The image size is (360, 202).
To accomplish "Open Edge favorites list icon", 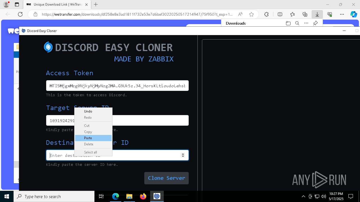I will tap(292, 14).
